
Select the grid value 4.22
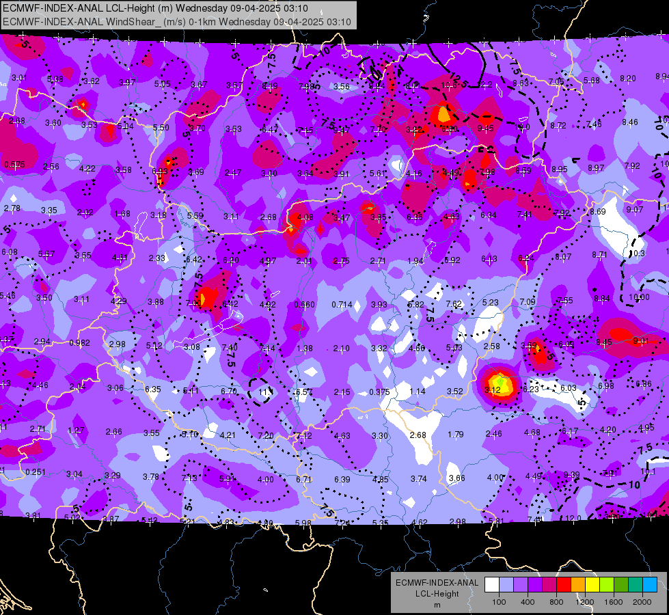(x=87, y=169)
